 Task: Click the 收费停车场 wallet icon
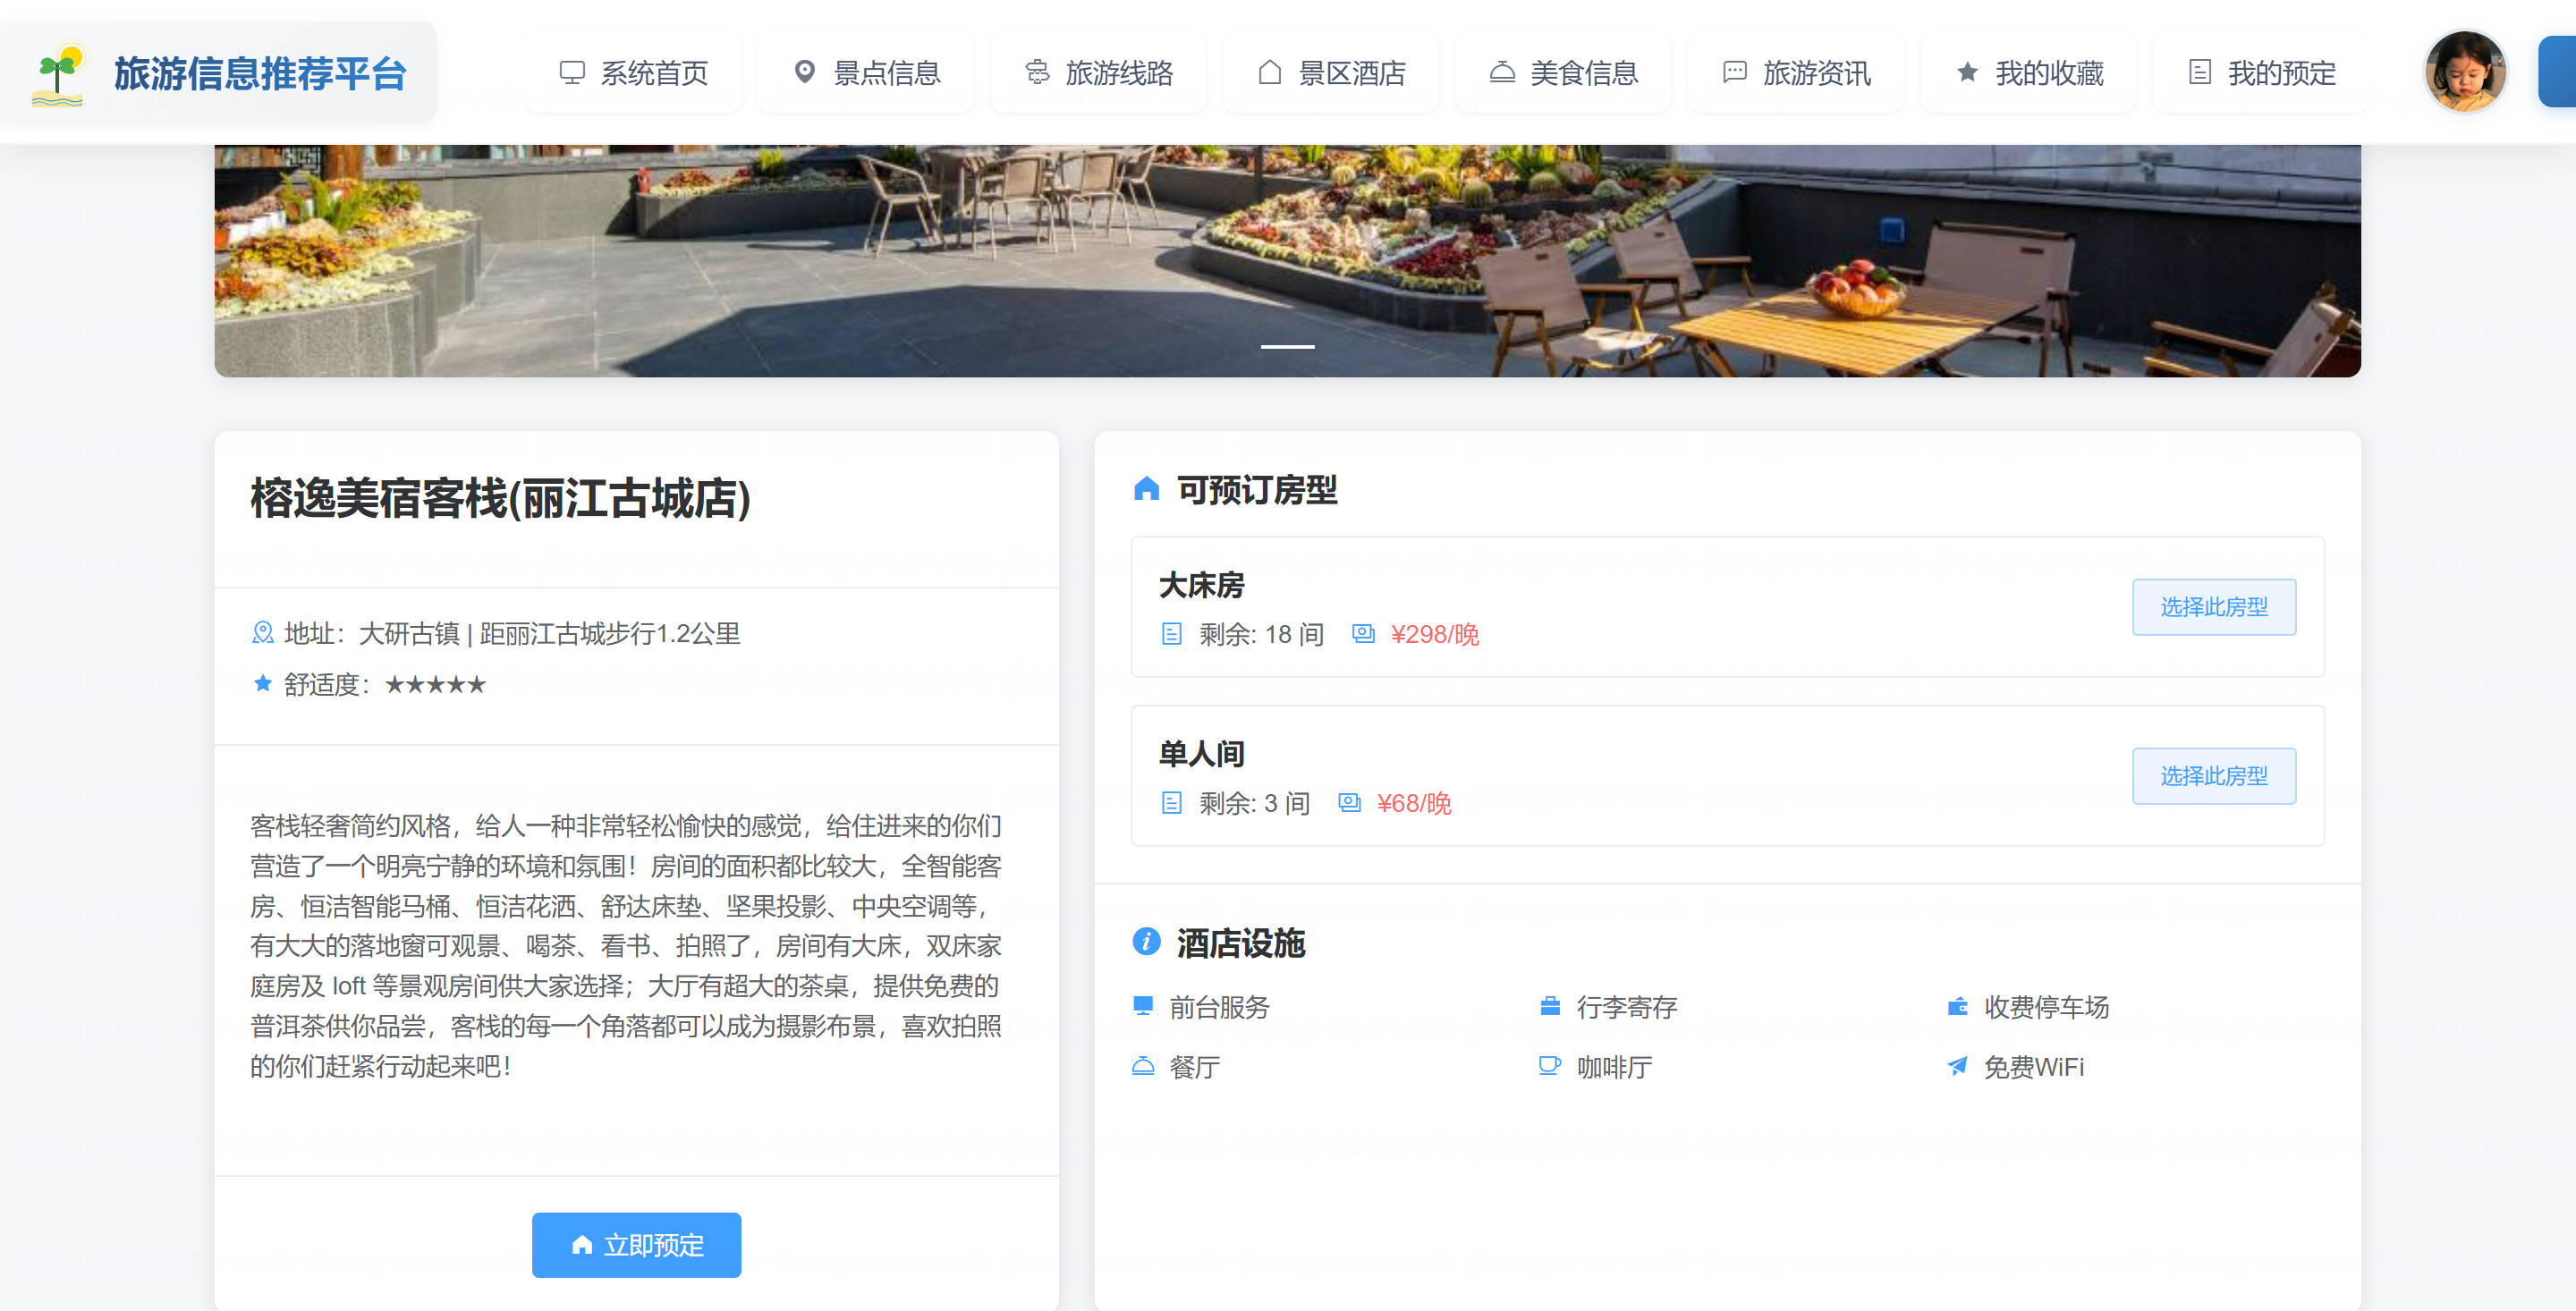pyautogui.click(x=1957, y=1006)
